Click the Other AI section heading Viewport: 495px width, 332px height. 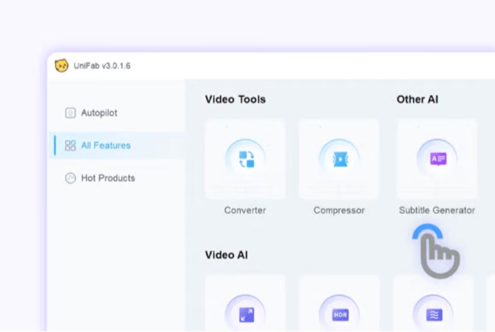point(417,99)
